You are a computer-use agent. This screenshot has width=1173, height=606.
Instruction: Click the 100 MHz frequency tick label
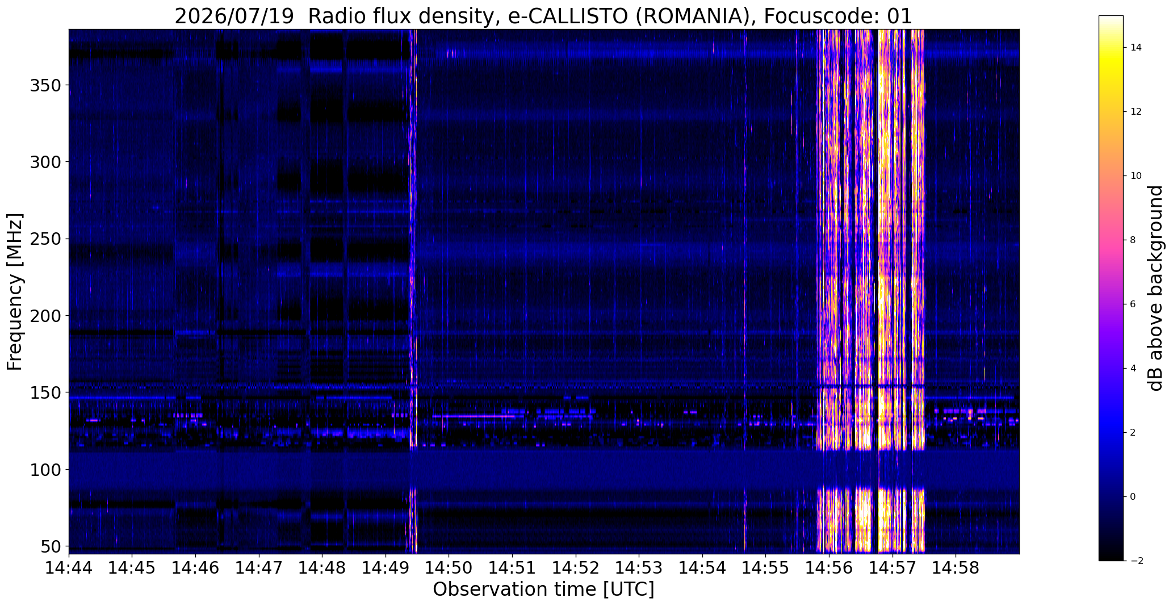(45, 470)
